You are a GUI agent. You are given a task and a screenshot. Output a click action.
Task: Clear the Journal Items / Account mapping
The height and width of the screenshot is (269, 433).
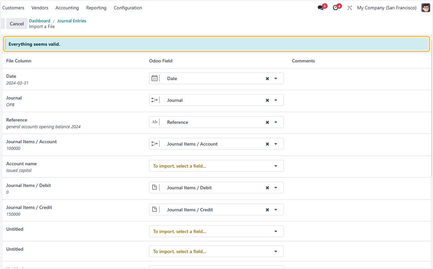pyautogui.click(x=267, y=144)
